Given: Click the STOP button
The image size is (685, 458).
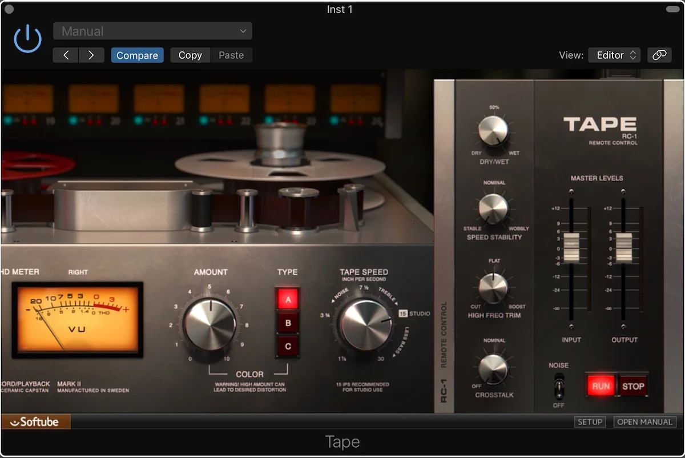Looking at the screenshot, I should [x=633, y=386].
